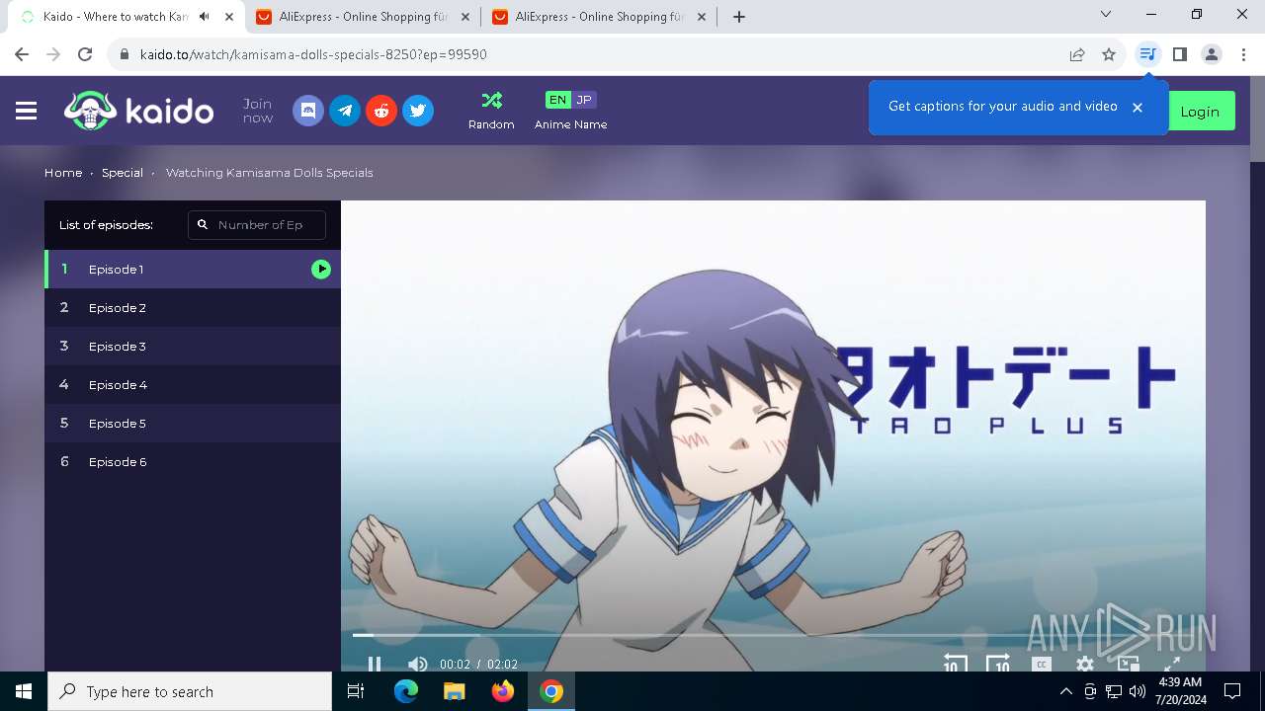Rewind video 10 seconds
The width and height of the screenshot is (1265, 711).
click(954, 664)
